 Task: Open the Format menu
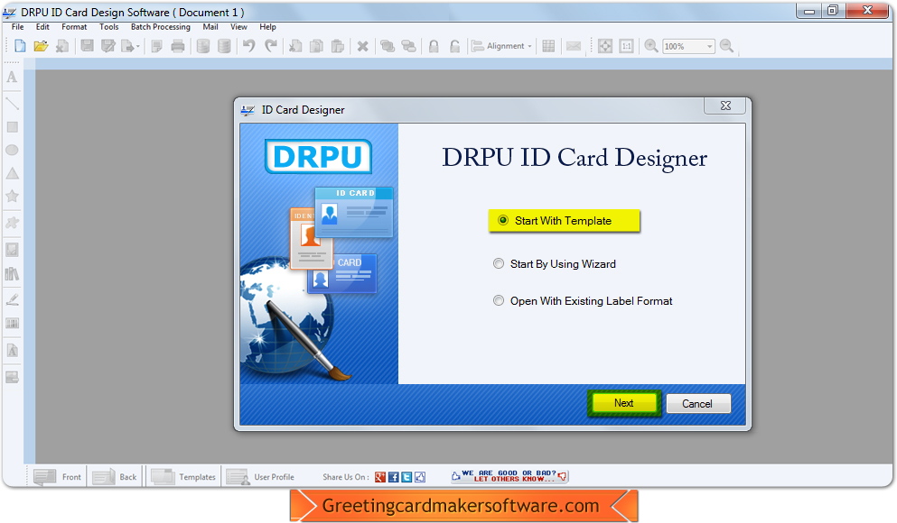click(74, 27)
